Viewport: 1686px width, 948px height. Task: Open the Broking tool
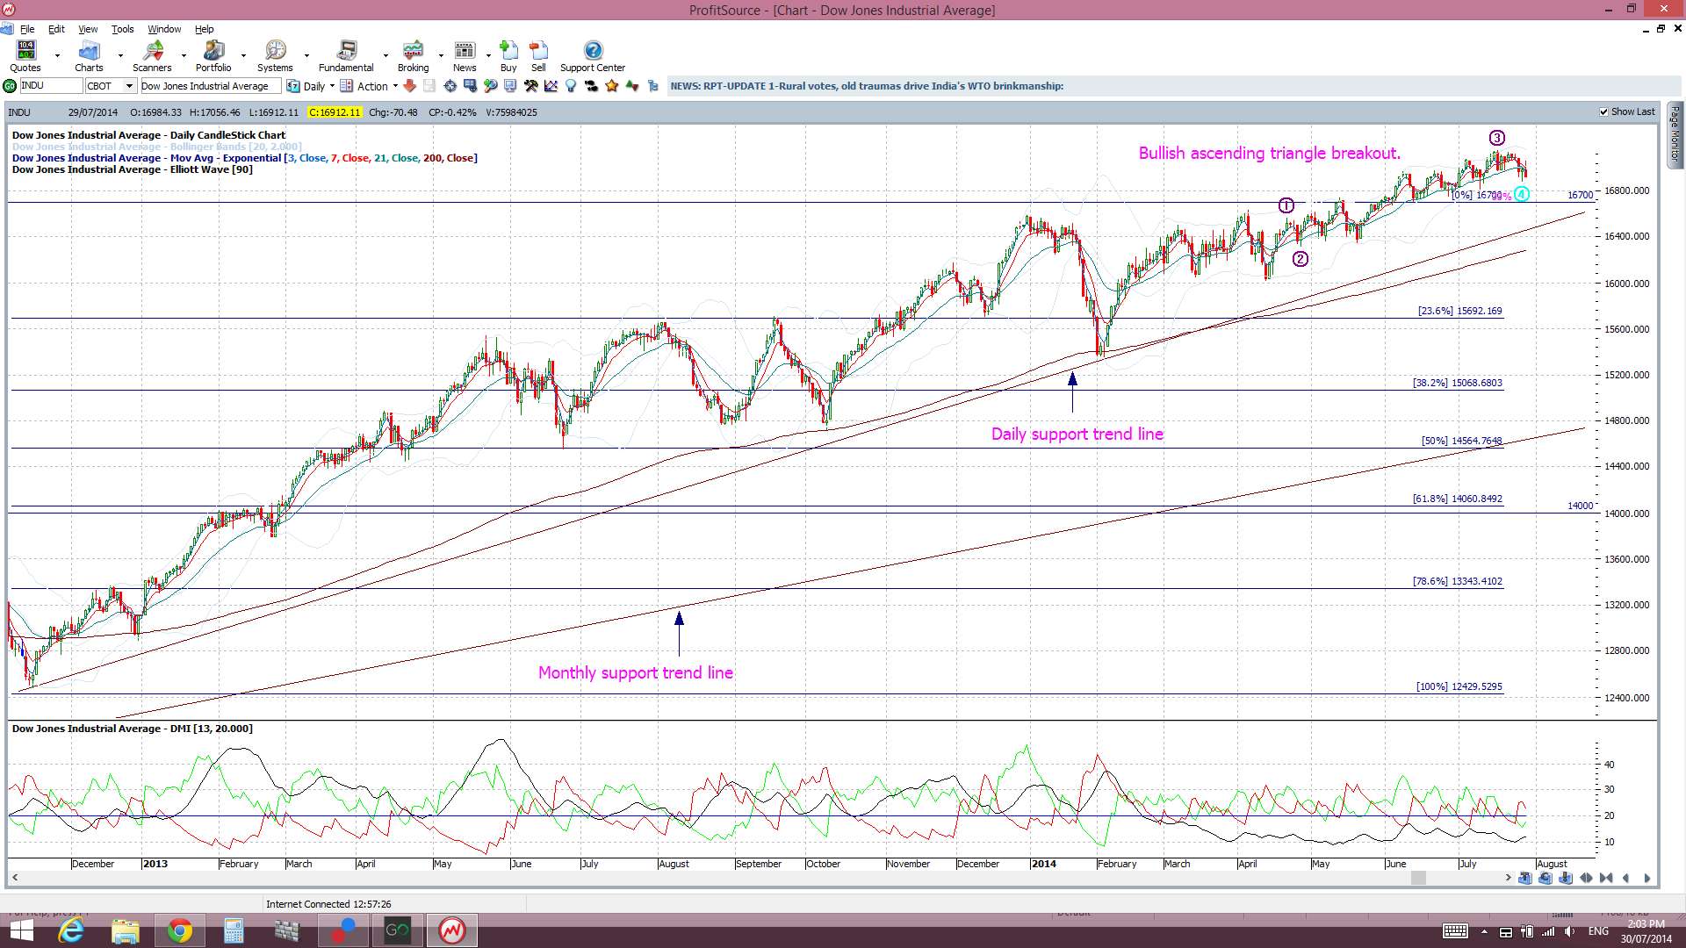click(x=413, y=56)
